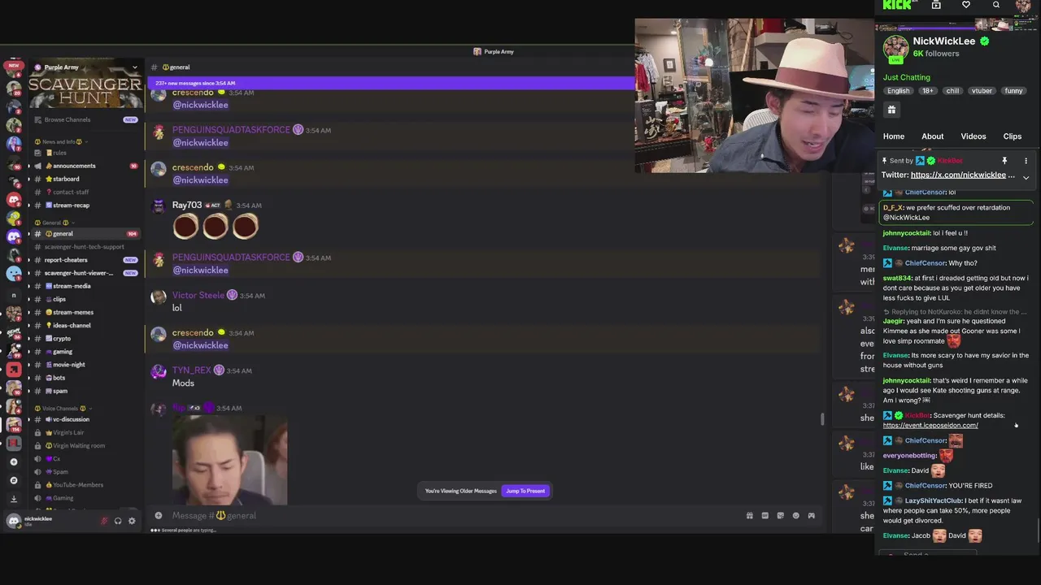Image resolution: width=1041 pixels, height=585 pixels.
Task: Open the bots channel
Action: 85,378
